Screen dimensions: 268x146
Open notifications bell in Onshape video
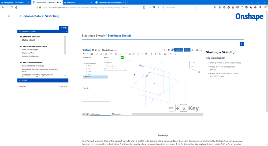tap(172, 50)
